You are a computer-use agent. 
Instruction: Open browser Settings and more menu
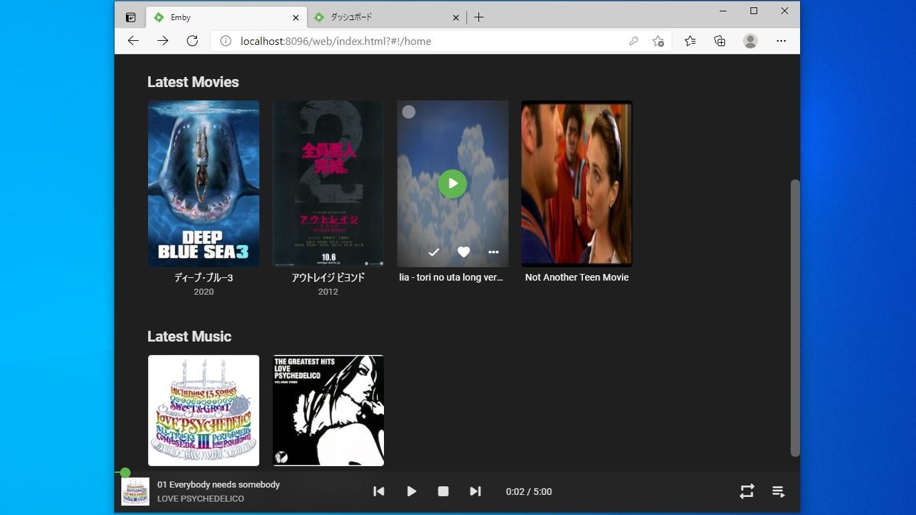click(x=781, y=41)
